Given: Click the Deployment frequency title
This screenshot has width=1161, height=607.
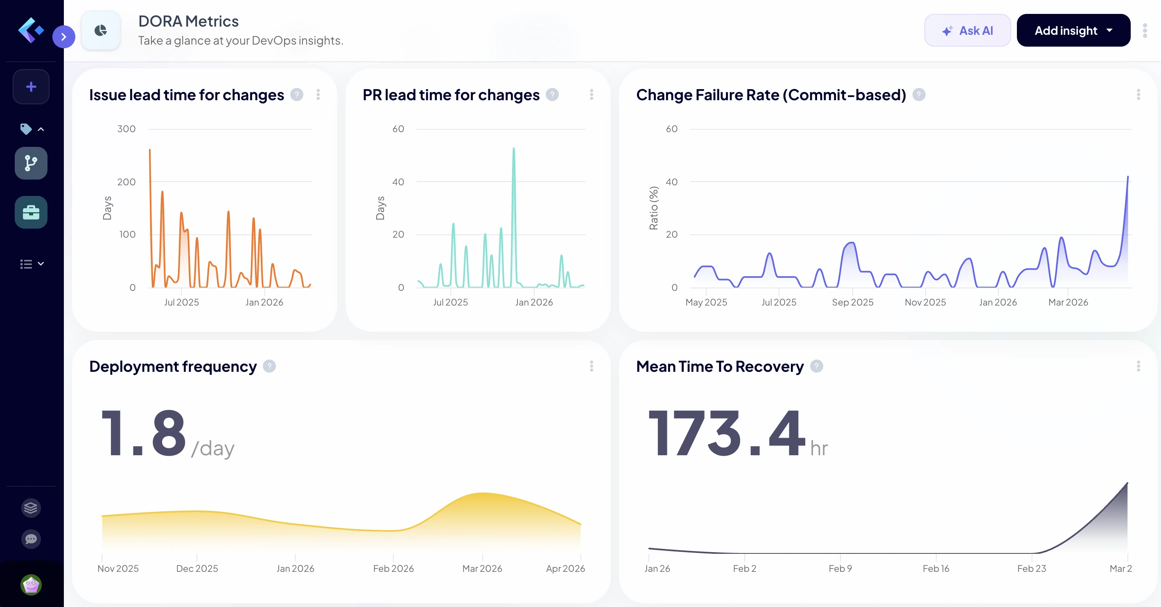Looking at the screenshot, I should click(x=173, y=366).
